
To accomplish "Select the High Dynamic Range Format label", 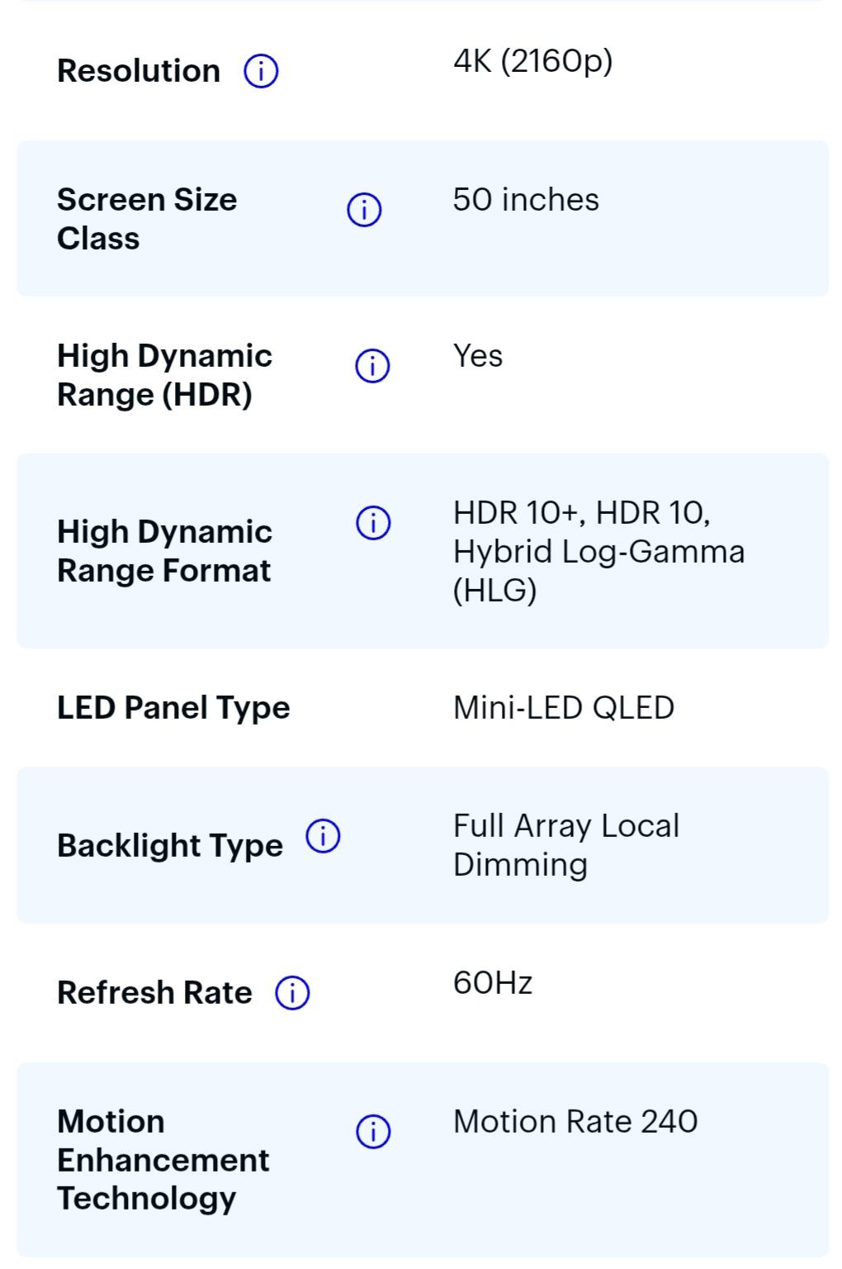I will pyautogui.click(x=164, y=551).
